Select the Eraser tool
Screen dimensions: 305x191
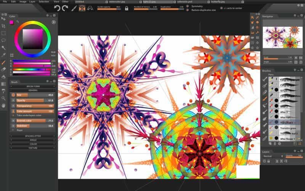pyautogui.click(x=3, y=70)
